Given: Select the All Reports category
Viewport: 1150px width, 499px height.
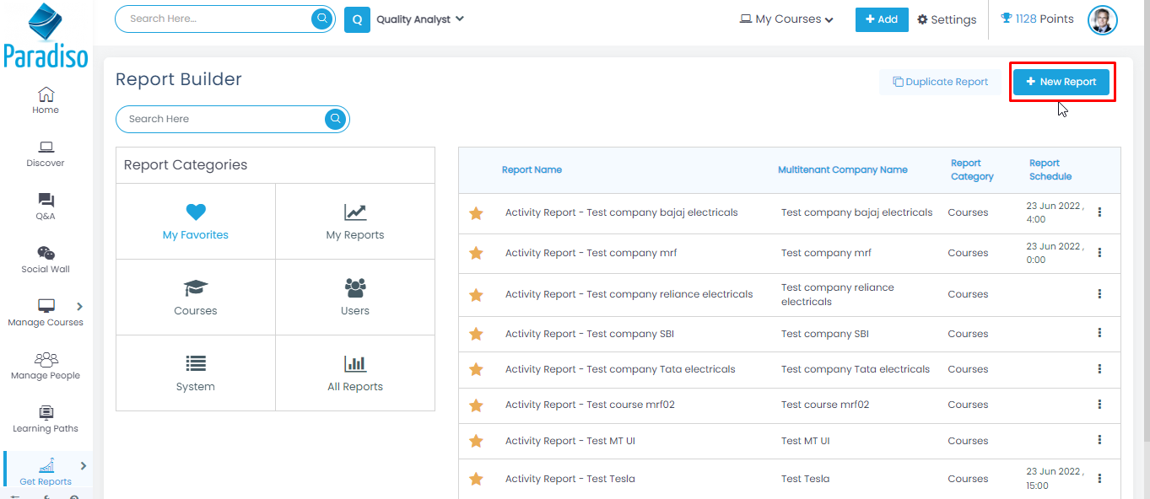Looking at the screenshot, I should 355,373.
